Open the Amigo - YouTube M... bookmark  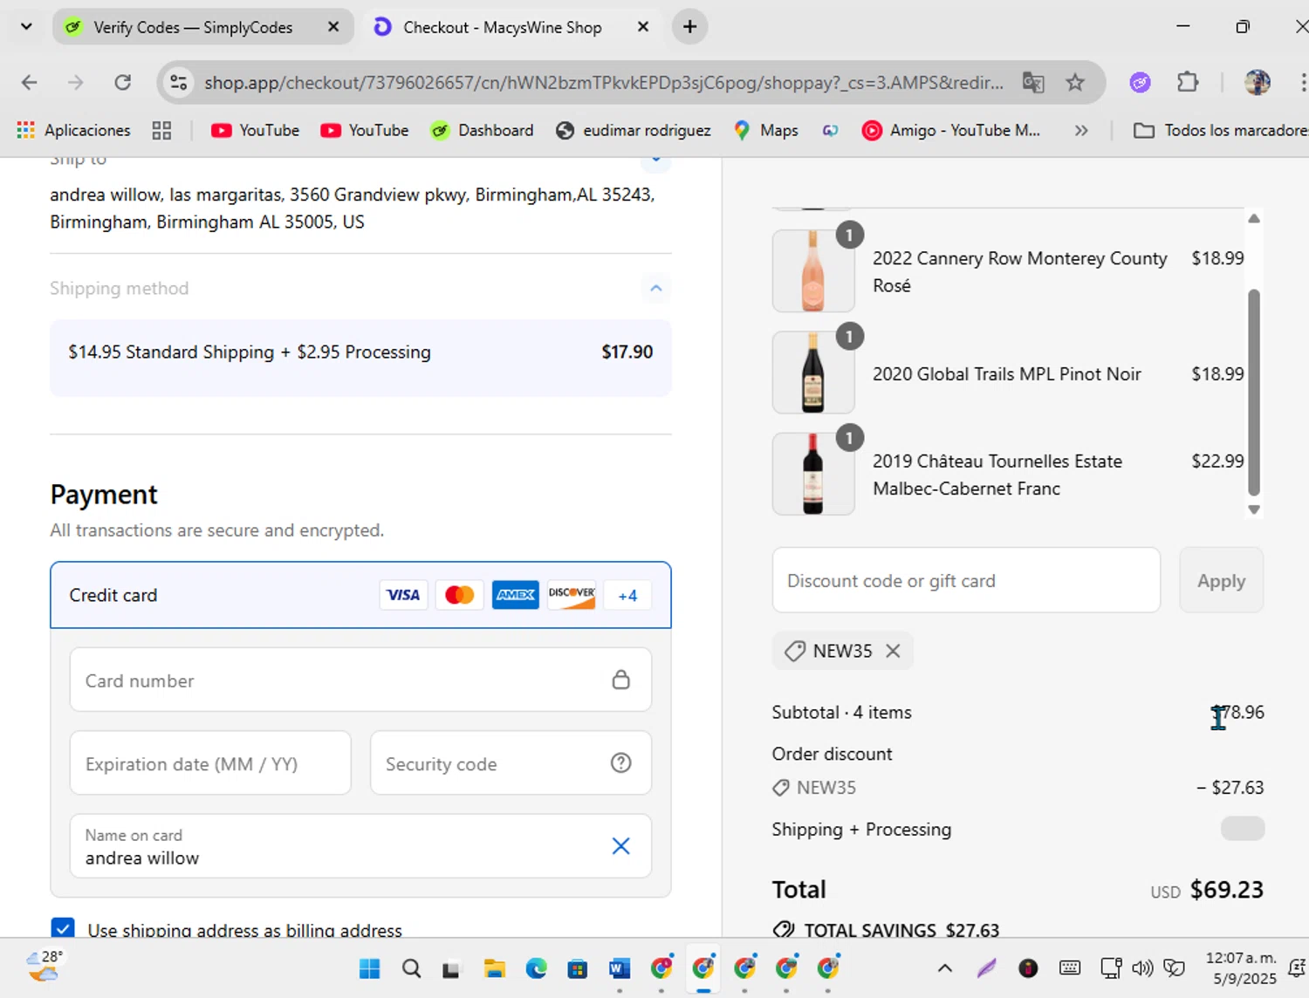click(x=951, y=130)
